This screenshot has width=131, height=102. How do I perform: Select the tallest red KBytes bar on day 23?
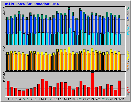point(92,84)
